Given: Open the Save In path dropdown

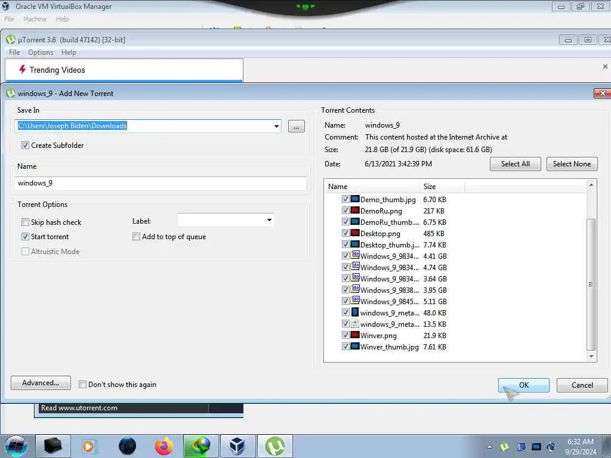Looking at the screenshot, I should [x=276, y=126].
